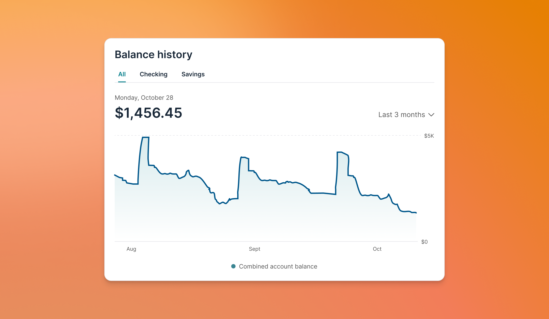549x319 pixels.
Task: Click the chevron beside Last 3 months
Action: point(431,115)
